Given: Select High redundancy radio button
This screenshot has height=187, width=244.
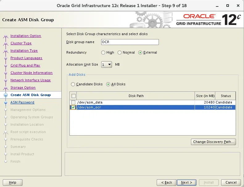Looking at the screenshot, I should coord(103,53).
